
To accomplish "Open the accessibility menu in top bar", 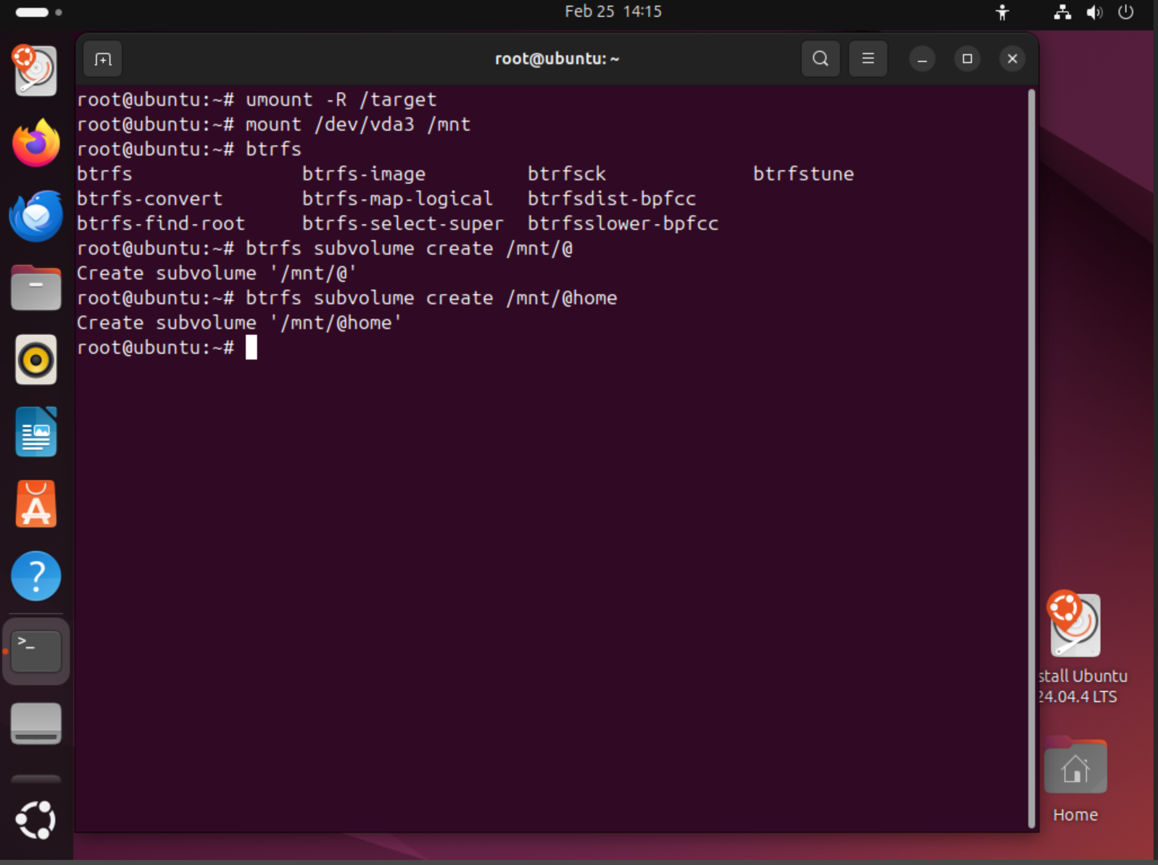I will (1002, 12).
